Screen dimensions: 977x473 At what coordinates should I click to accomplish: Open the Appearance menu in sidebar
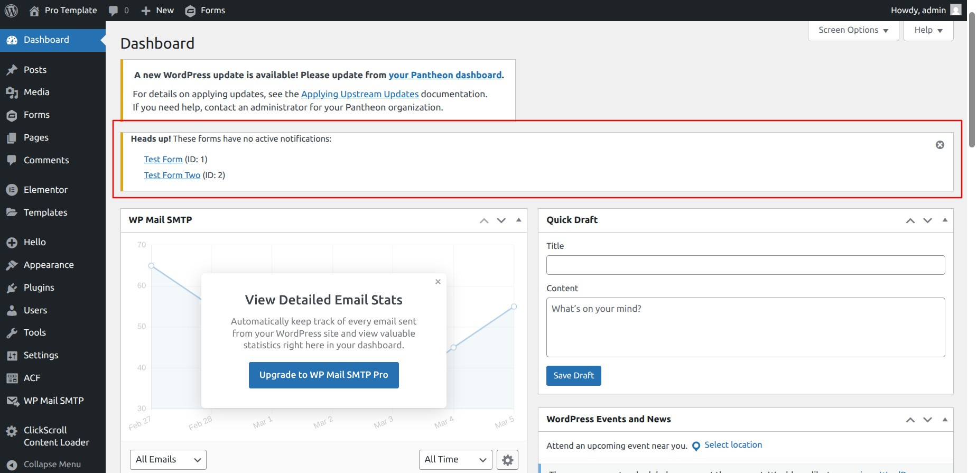(x=49, y=265)
